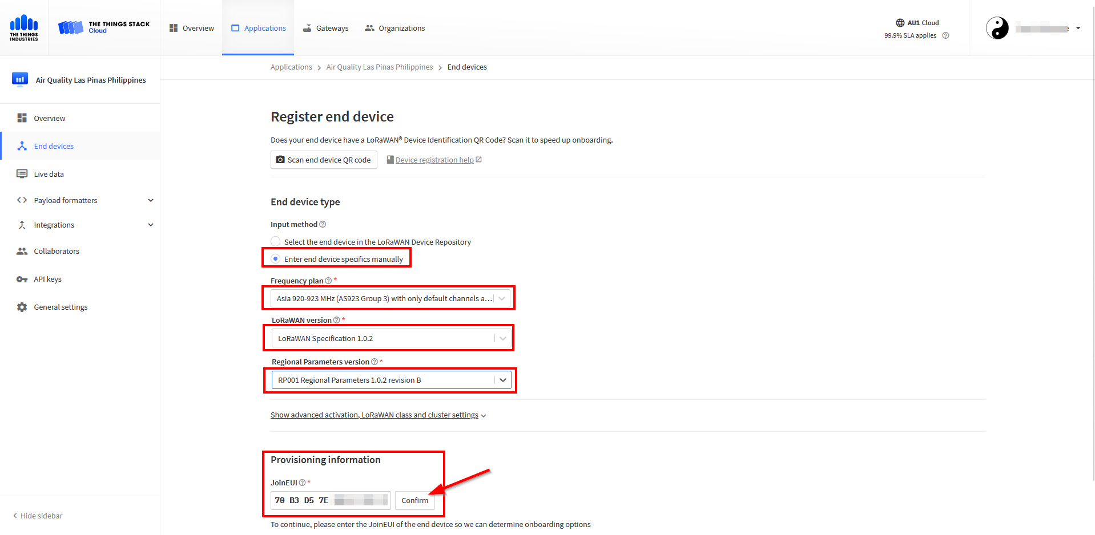The height and width of the screenshot is (535, 1095).
Task: Open the Device registration help link
Action: (x=434, y=160)
